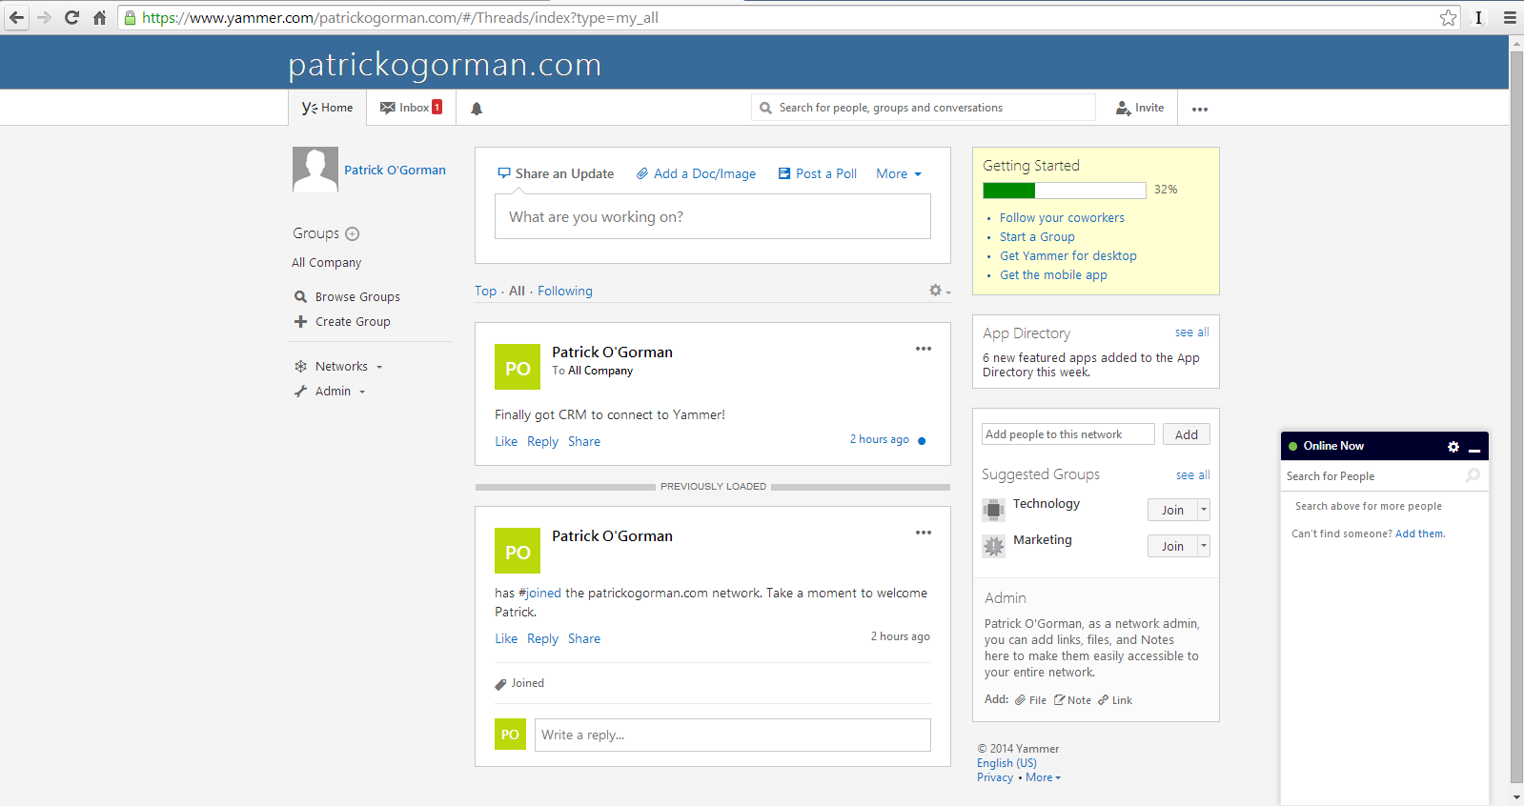Focus the 'What are you working on?' field

coord(713,216)
